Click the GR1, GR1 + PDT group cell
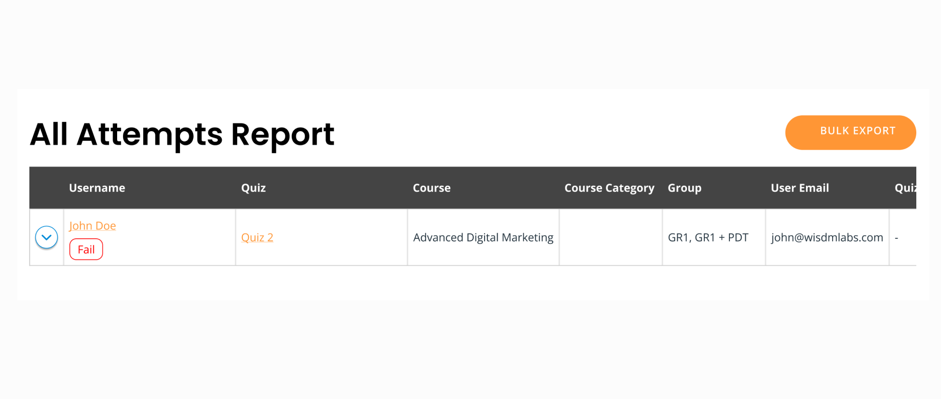The height and width of the screenshot is (399, 941). [708, 237]
